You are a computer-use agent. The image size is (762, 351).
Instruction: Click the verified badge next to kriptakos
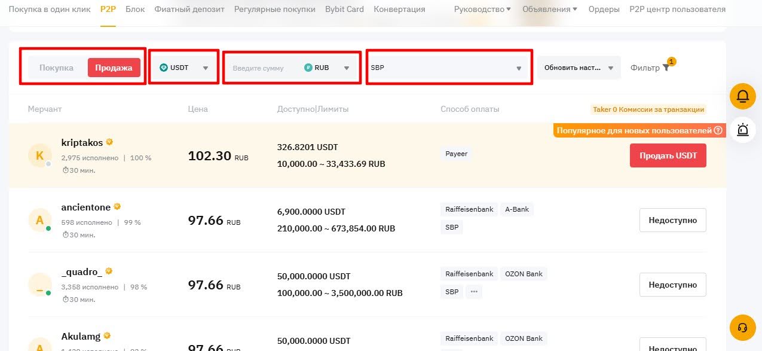pos(109,142)
